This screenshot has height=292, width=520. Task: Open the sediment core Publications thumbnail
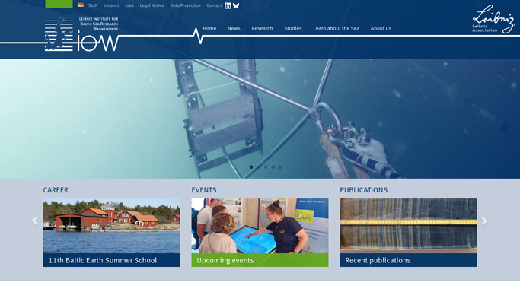(x=408, y=226)
